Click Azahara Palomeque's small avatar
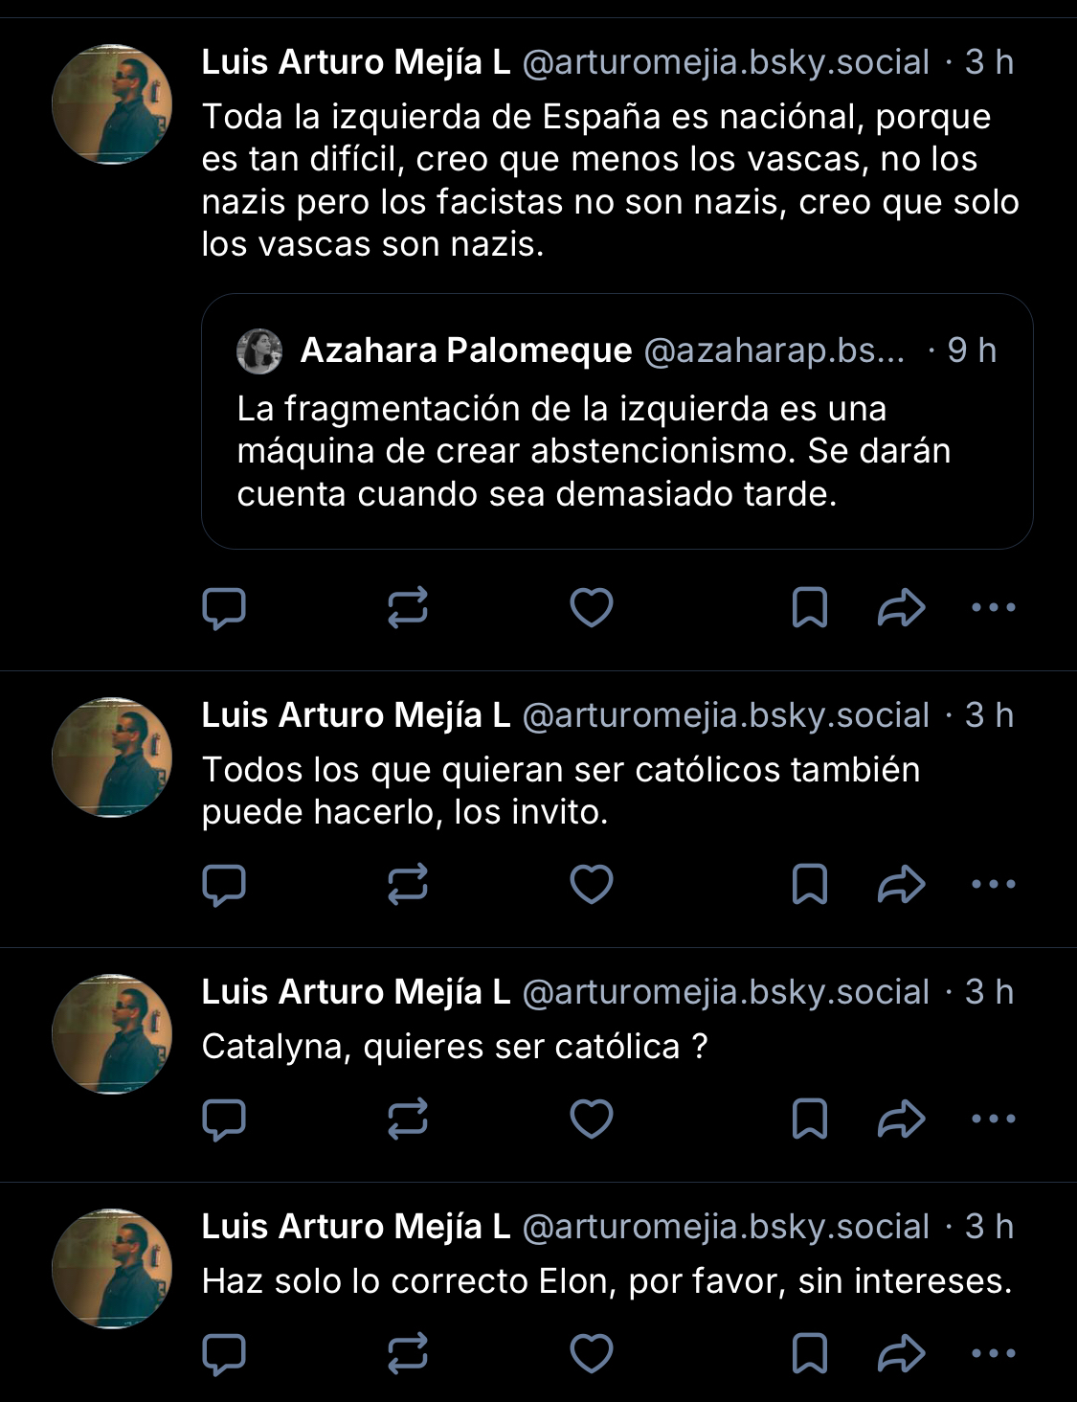 [x=259, y=350]
